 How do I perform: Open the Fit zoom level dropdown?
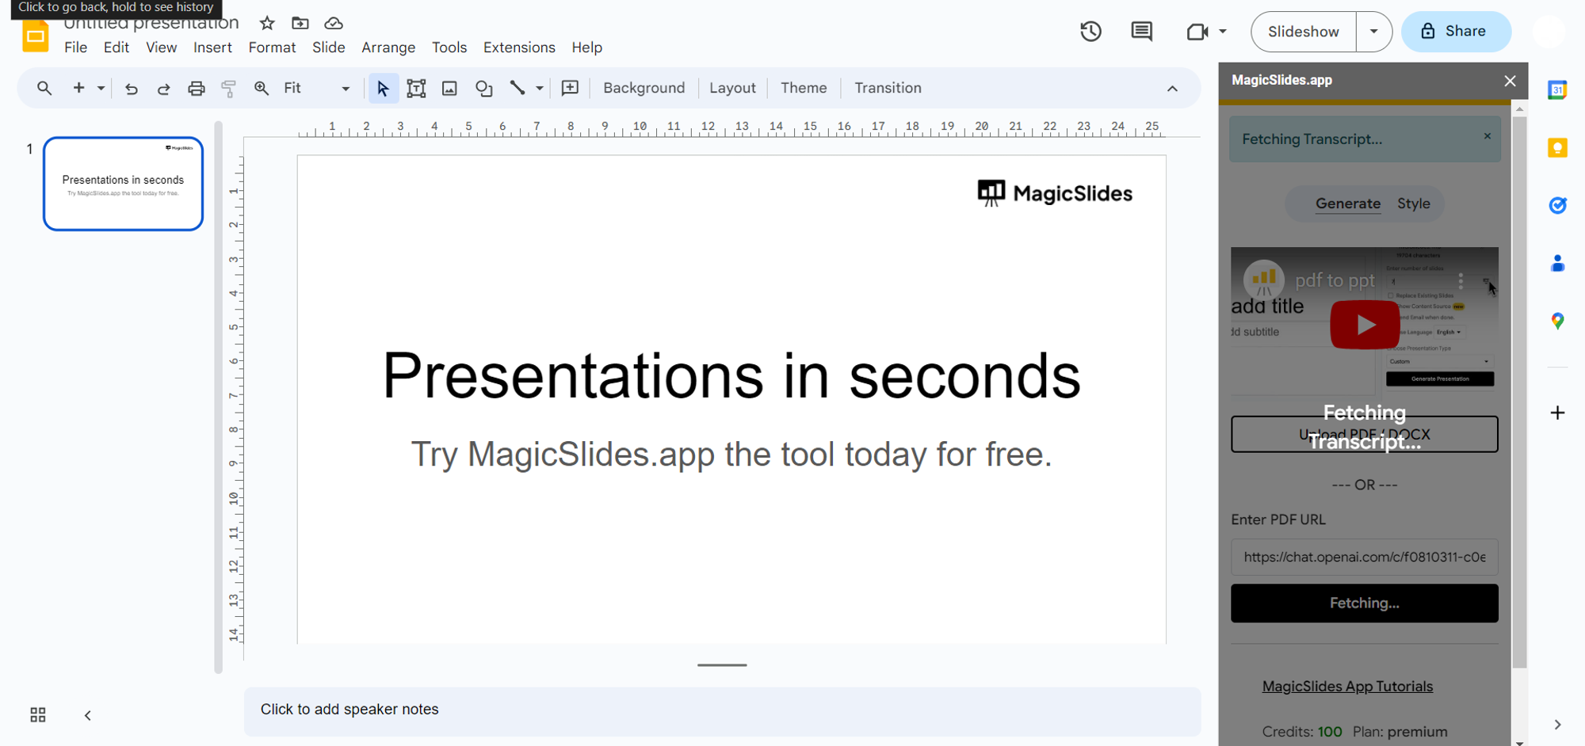pos(316,88)
